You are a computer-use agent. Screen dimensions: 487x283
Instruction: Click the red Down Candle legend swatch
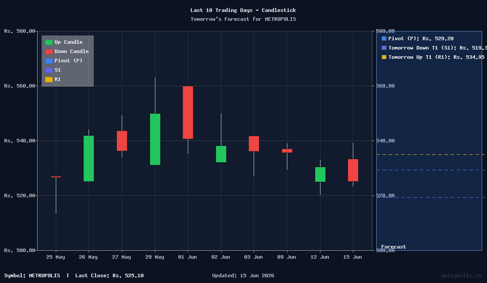(49, 51)
